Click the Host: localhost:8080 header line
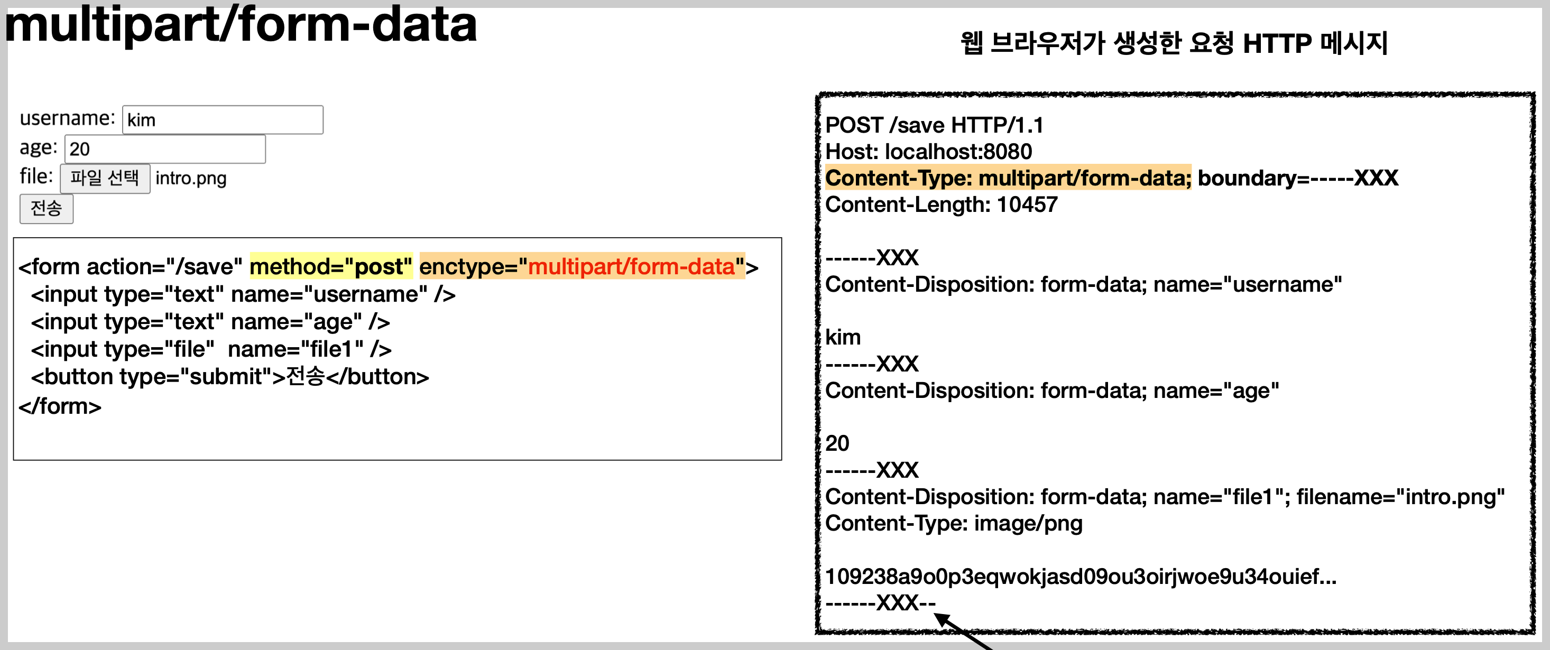 (x=928, y=152)
